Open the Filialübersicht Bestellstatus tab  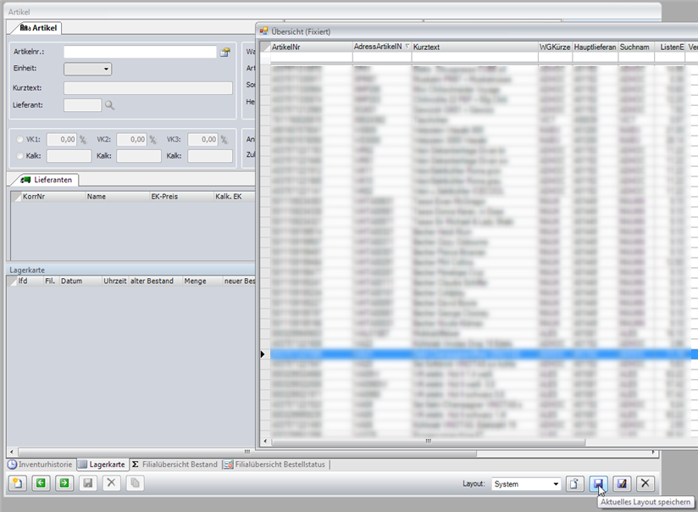tap(274, 465)
